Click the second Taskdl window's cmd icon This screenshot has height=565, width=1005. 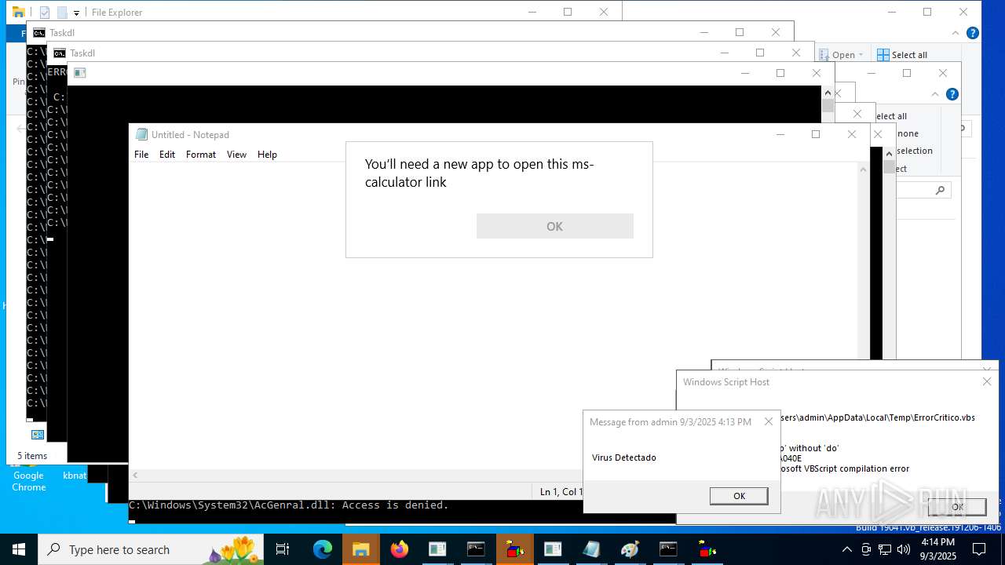tap(59, 53)
